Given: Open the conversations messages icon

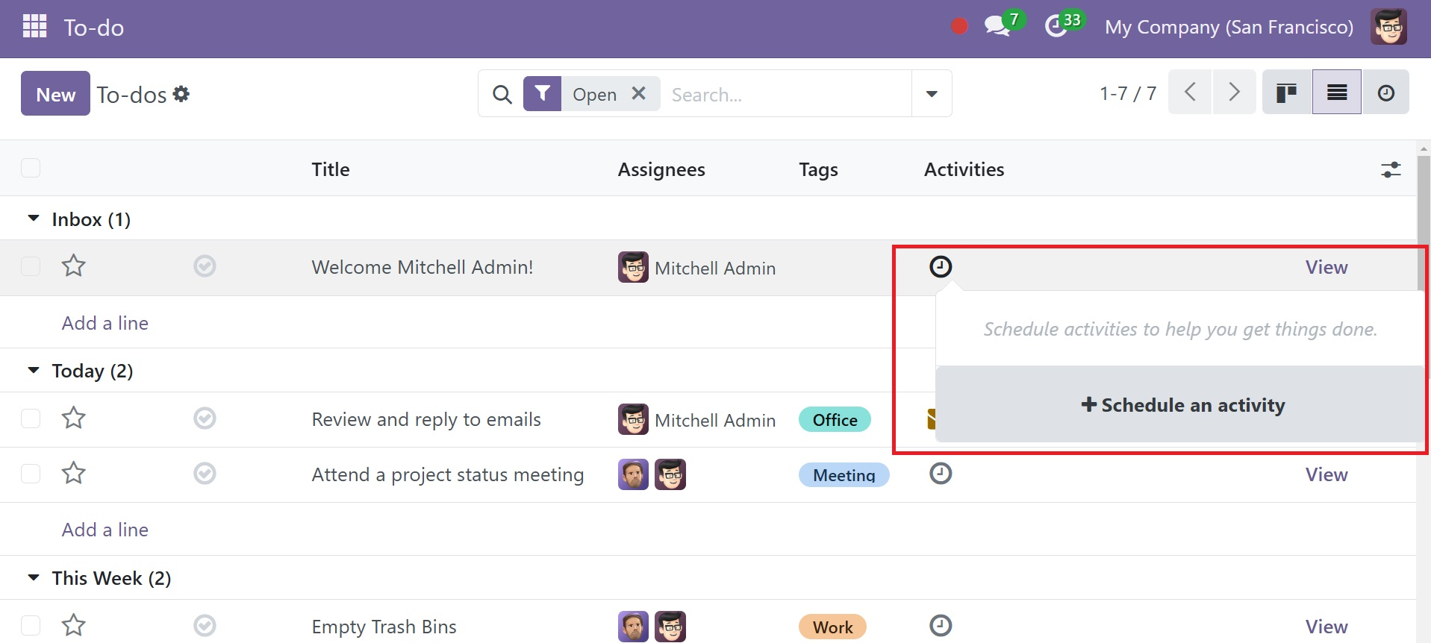Looking at the screenshot, I should (997, 26).
